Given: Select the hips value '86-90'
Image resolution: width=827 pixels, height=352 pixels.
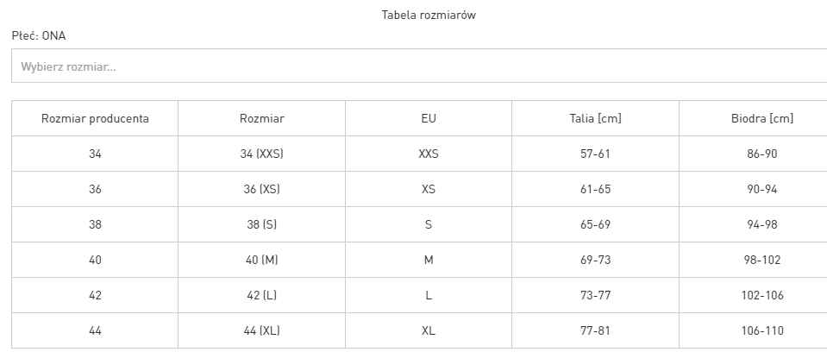Looking at the screenshot, I should pyautogui.click(x=762, y=154).
